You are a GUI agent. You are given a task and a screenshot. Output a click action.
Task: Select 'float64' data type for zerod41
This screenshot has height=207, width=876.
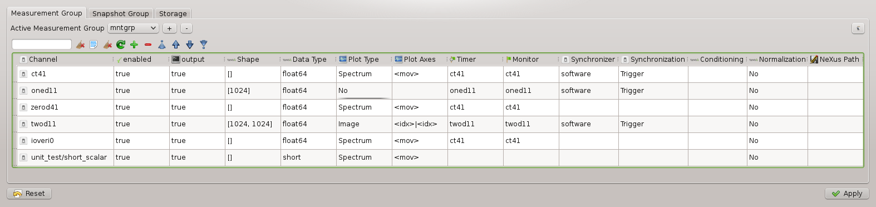308,107
